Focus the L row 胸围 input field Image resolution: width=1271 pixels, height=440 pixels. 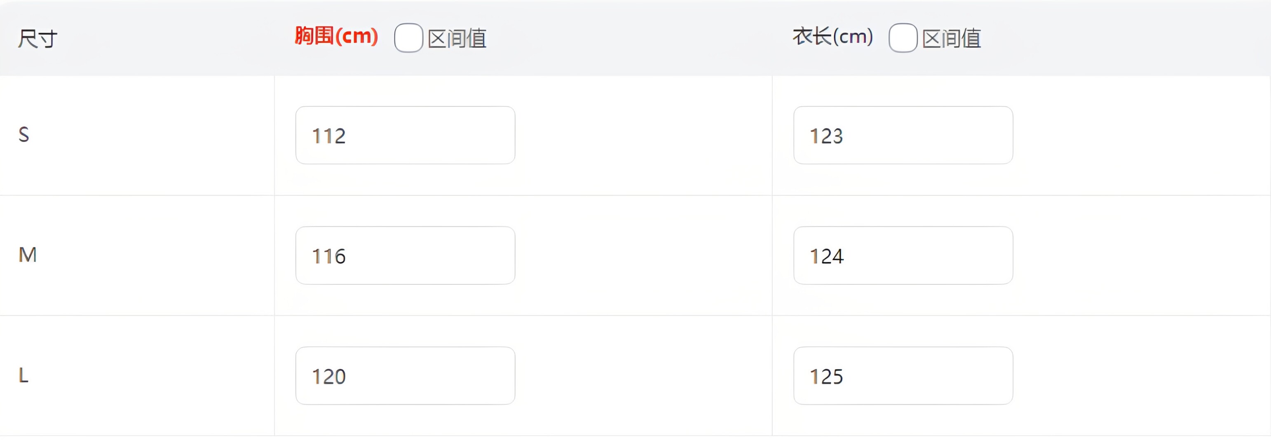pos(405,376)
